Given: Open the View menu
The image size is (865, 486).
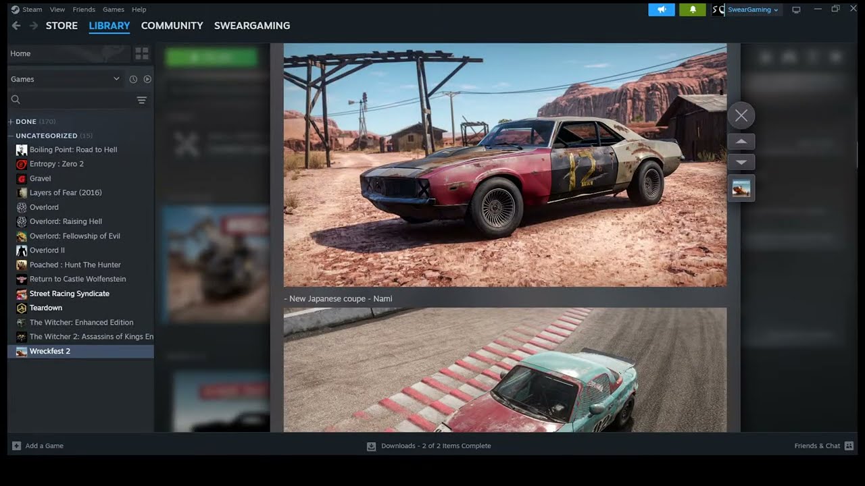Looking at the screenshot, I should click(x=57, y=9).
